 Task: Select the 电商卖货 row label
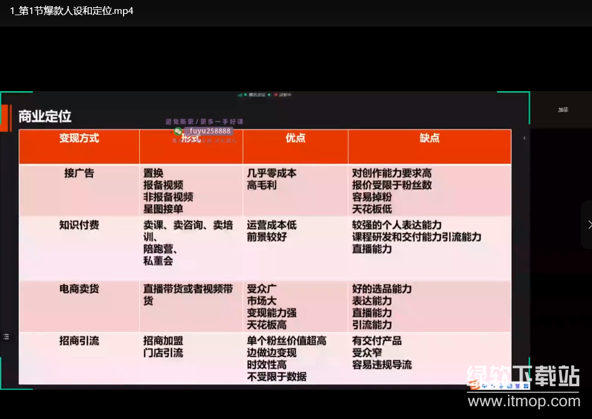[x=79, y=289]
